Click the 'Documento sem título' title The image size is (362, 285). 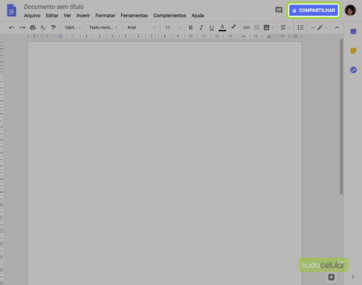[x=54, y=7]
